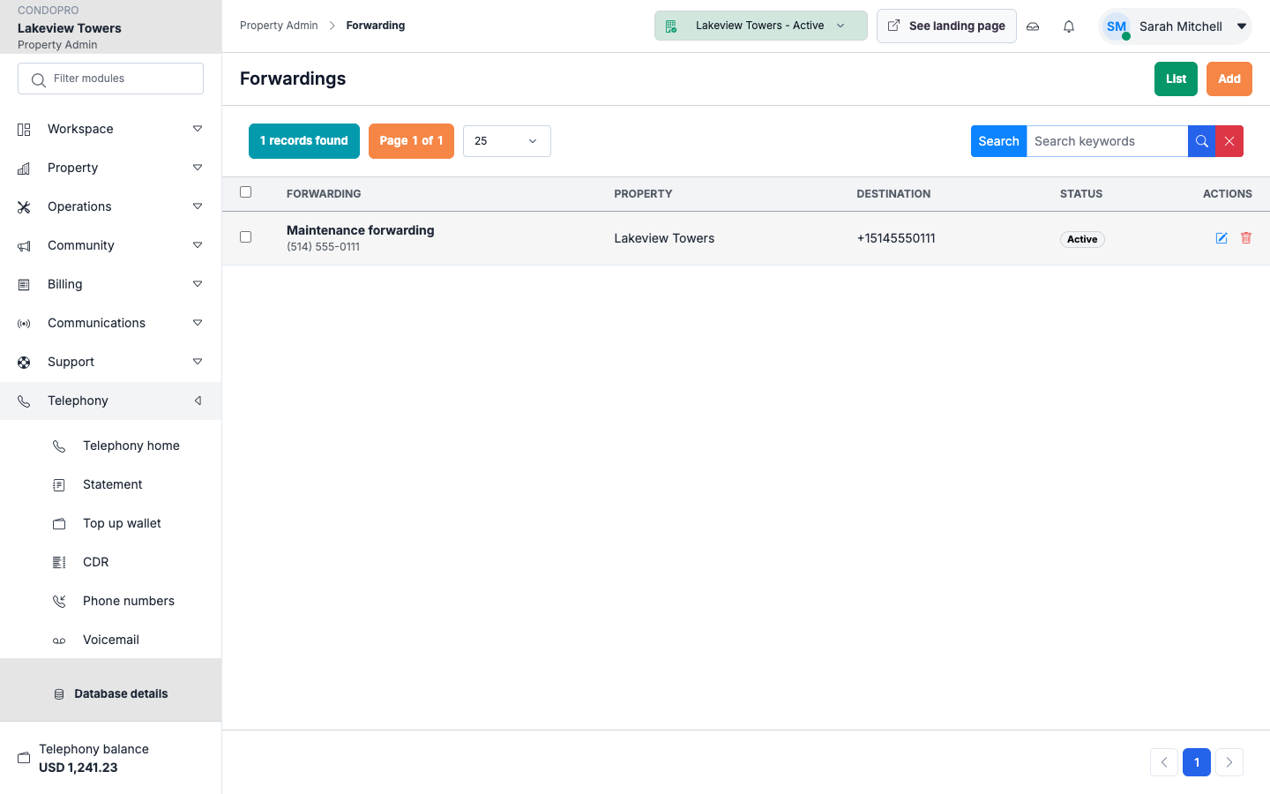Screen dimensions: 1270x794
Task: Expand the Operations module
Action: click(x=198, y=206)
